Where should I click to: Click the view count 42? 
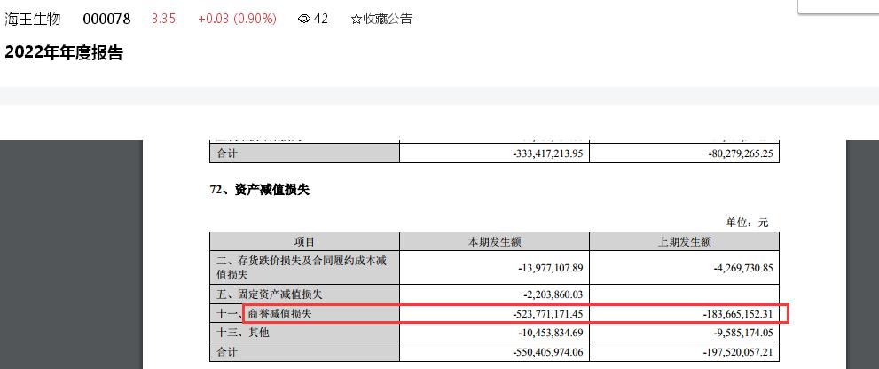pos(321,19)
